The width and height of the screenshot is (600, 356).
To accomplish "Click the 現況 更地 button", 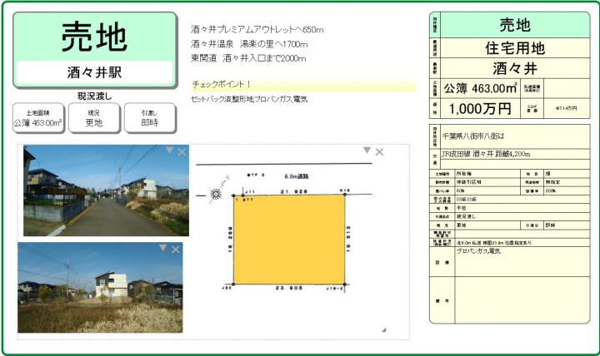I will (94, 118).
